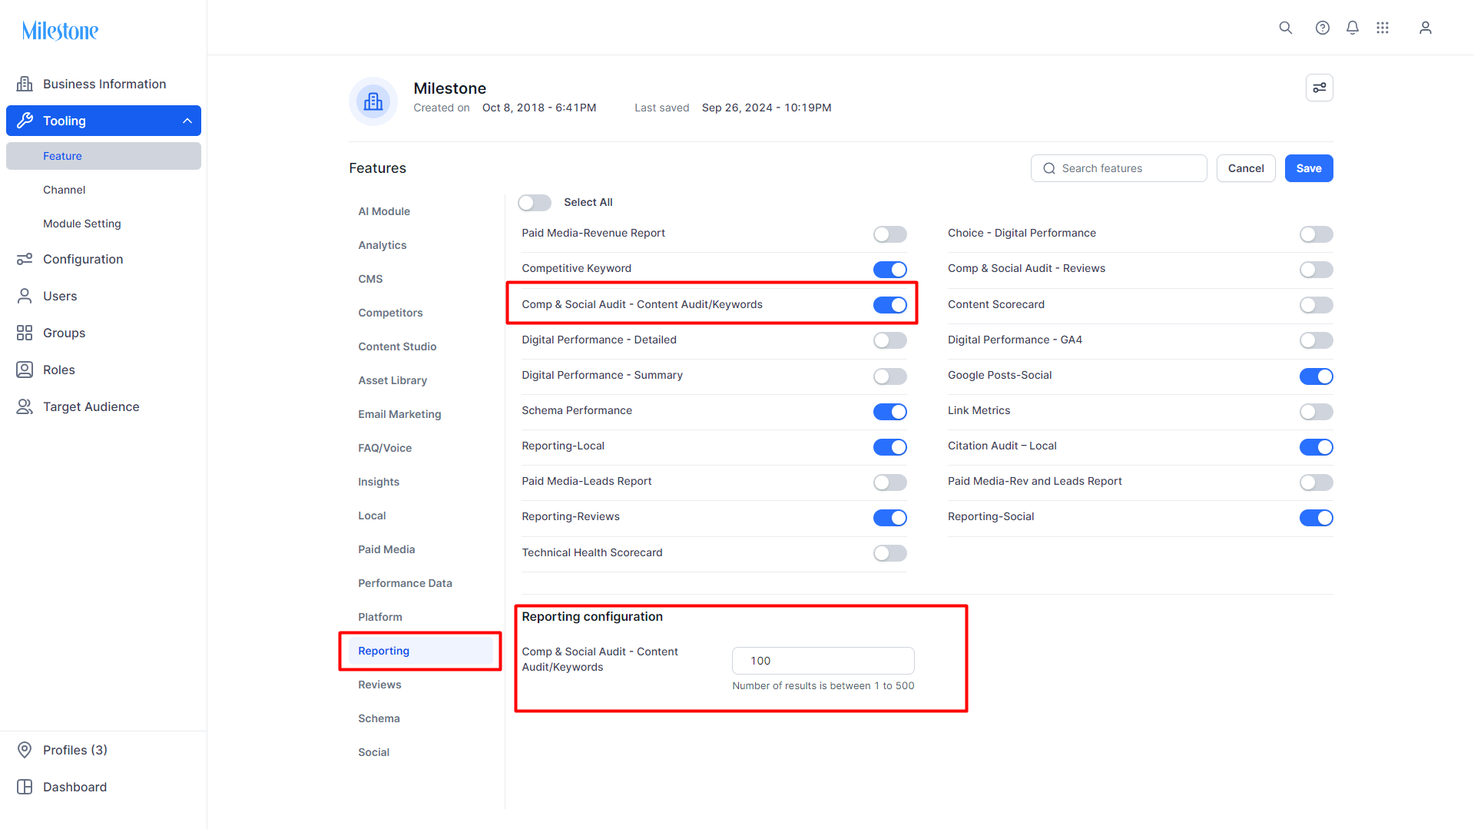
Task: Click the Dashboard layout icon
Action: 25,787
